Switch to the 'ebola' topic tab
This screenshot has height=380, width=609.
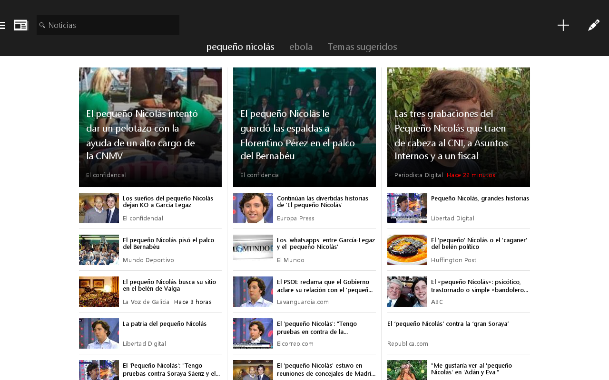(301, 46)
